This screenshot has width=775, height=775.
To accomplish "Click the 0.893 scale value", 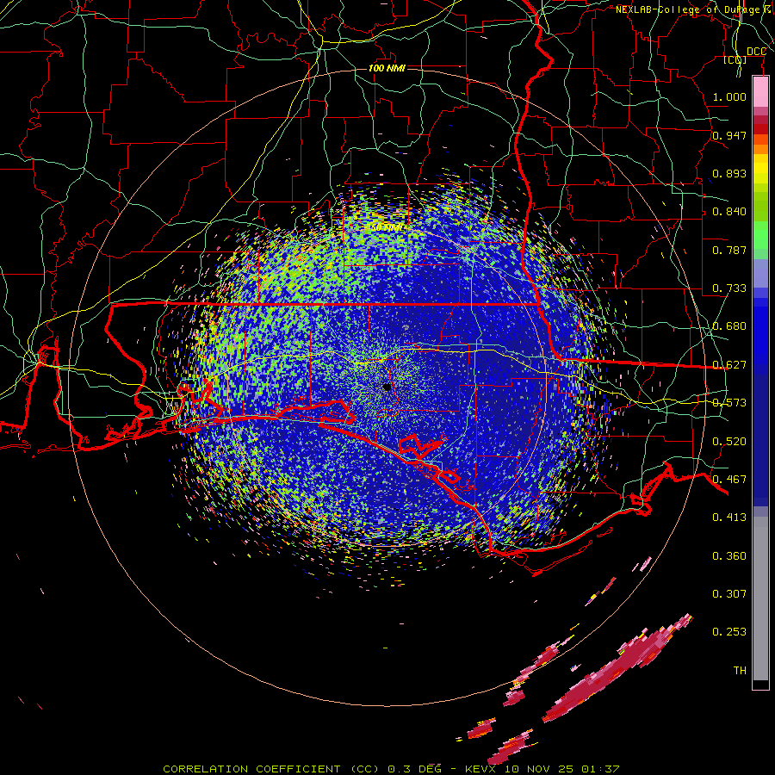I will [x=729, y=173].
